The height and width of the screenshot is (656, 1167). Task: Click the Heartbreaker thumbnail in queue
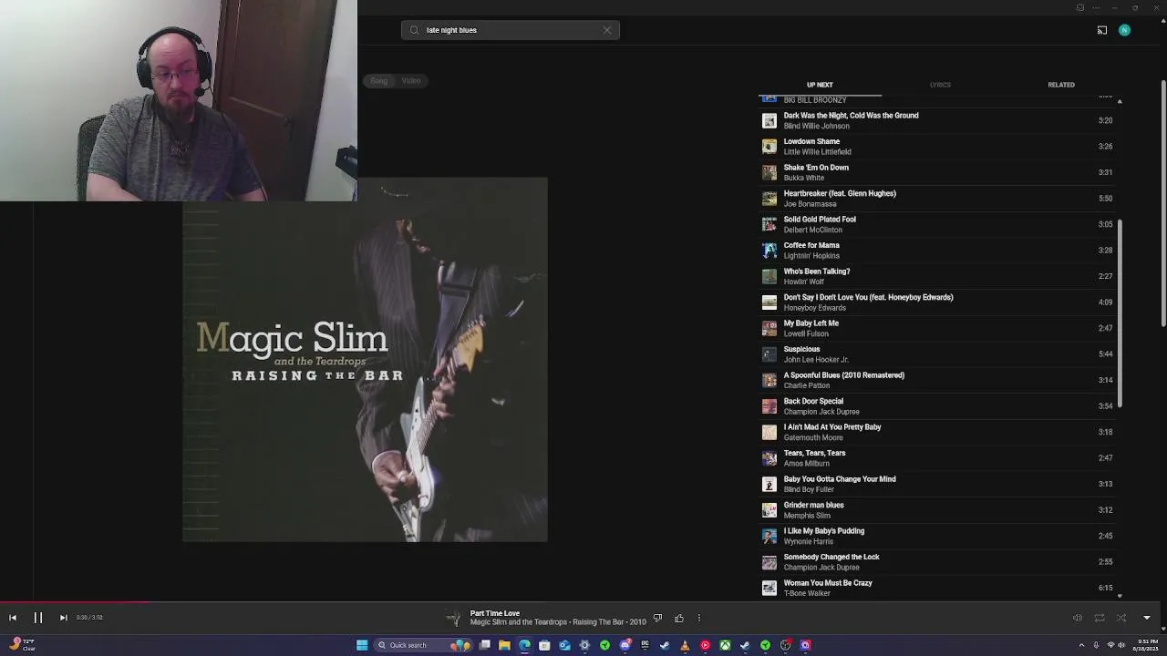pos(769,199)
